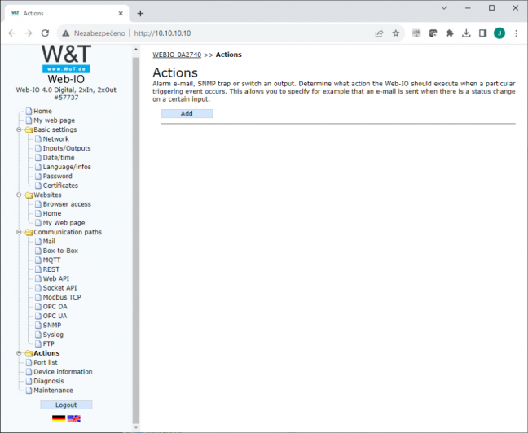This screenshot has height=433, width=528.
Task: Open Certificates settings
Action: 60,186
